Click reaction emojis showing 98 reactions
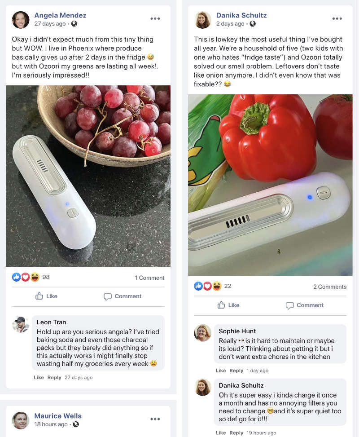The height and width of the screenshot is (437, 359). coord(26,277)
